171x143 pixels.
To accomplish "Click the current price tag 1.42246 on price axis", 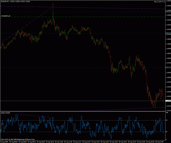I will [x=168, y=101].
